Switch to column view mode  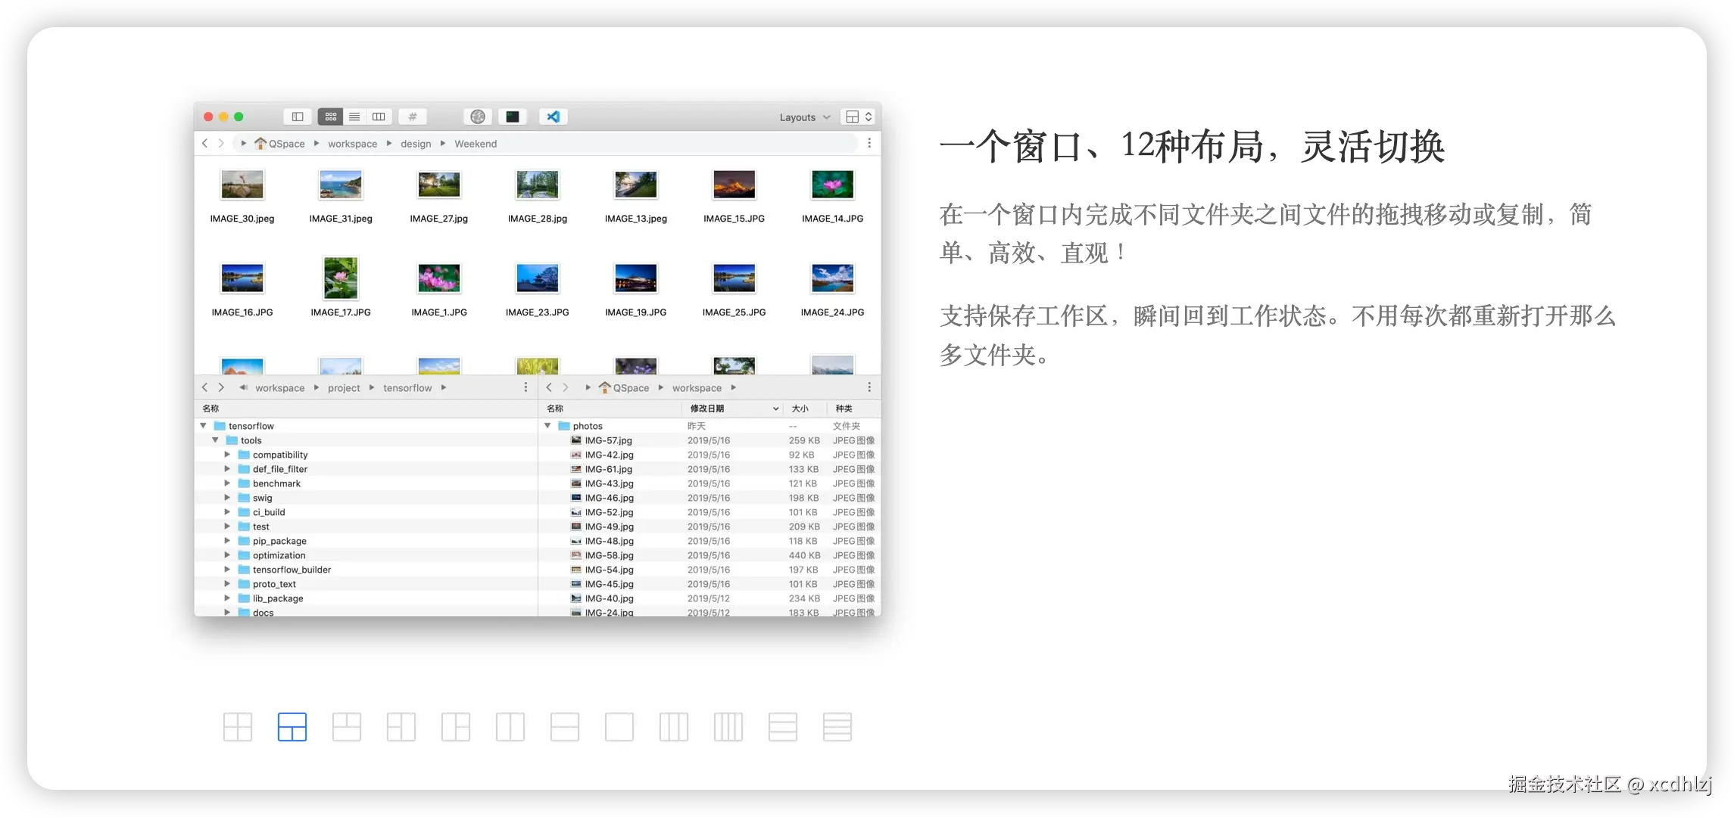[x=379, y=116]
